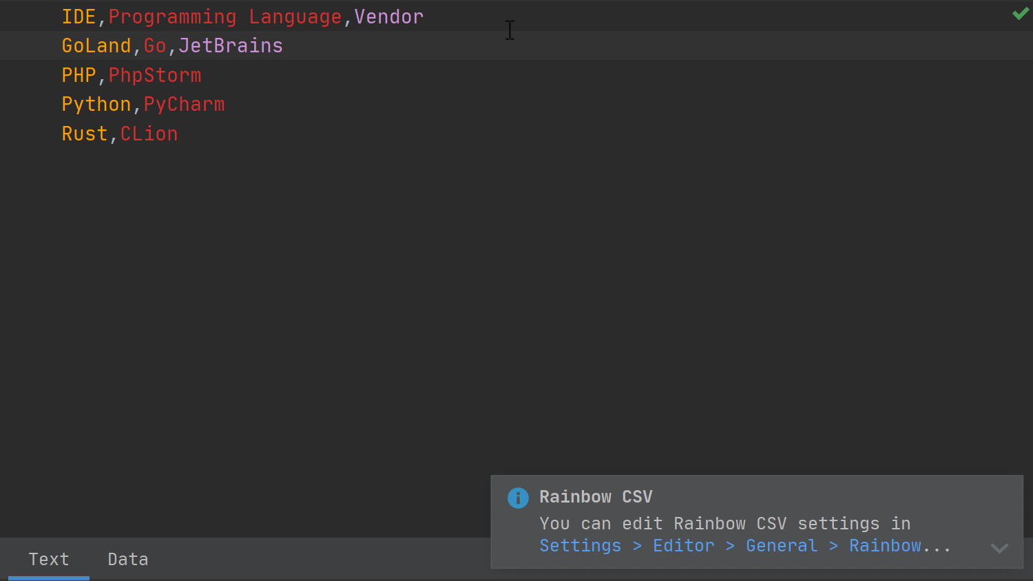
Task: Click the 'Programming Language' header text
Action: [x=225, y=17]
